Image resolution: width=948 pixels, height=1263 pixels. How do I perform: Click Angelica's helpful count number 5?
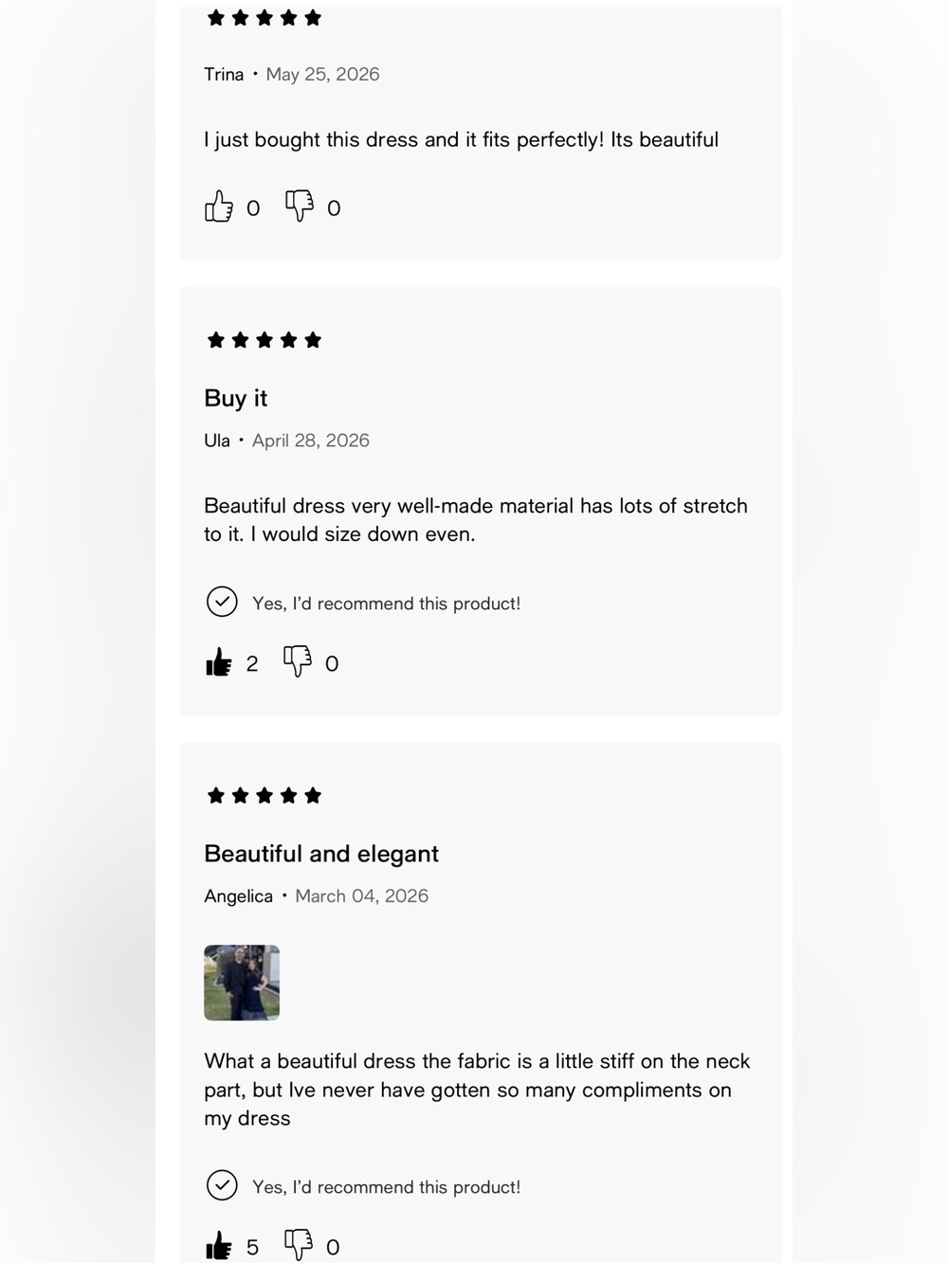(252, 1247)
